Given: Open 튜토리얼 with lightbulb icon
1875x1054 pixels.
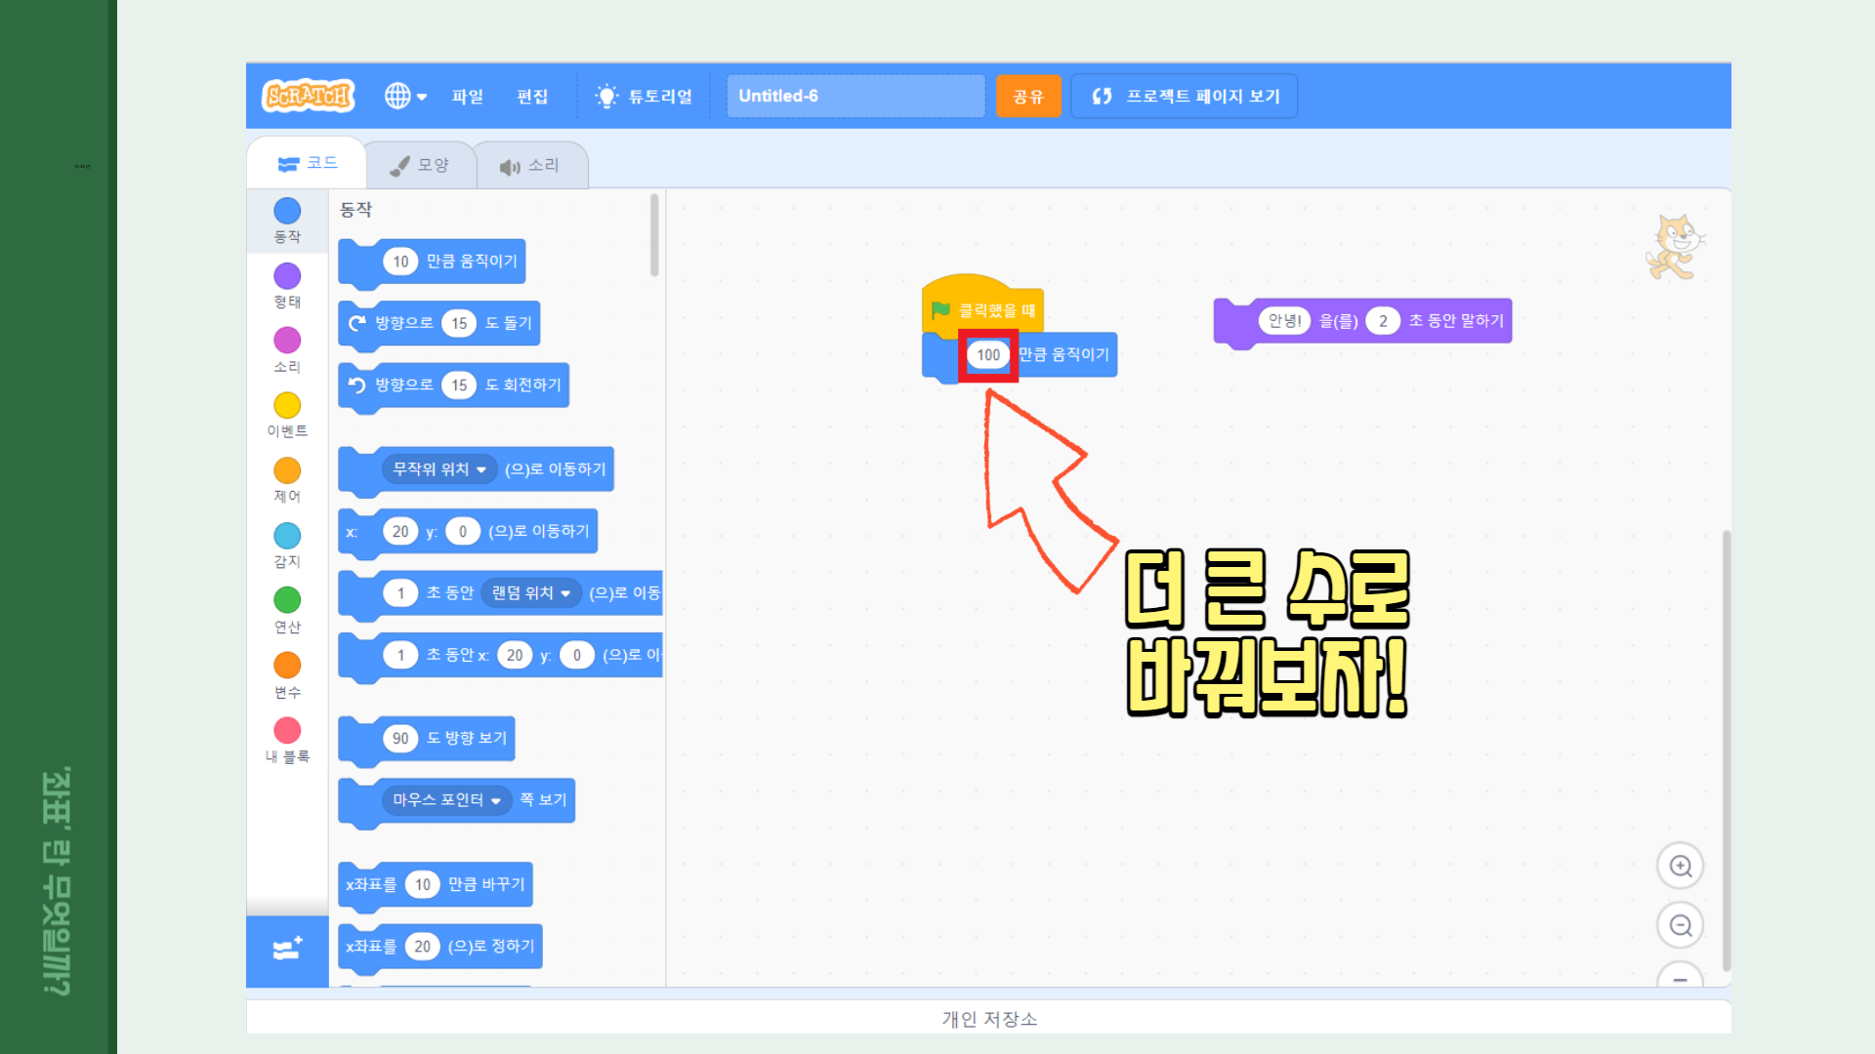Looking at the screenshot, I should tap(645, 96).
